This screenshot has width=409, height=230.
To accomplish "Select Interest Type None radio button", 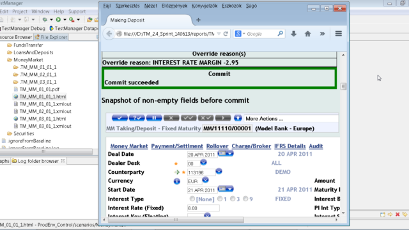I will click(192, 199).
